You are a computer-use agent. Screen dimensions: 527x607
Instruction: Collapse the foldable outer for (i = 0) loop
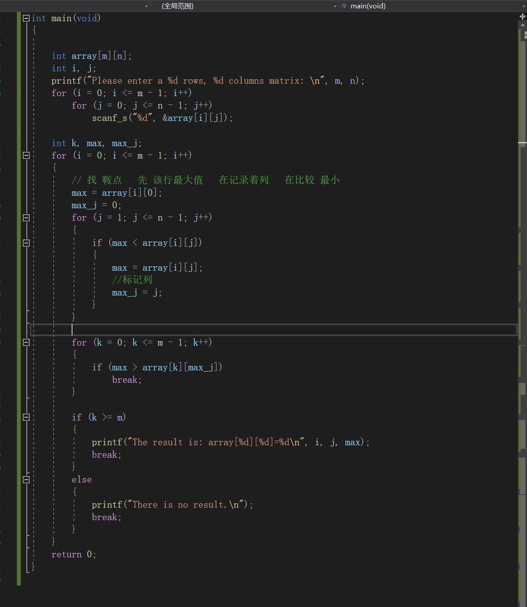(x=26, y=155)
